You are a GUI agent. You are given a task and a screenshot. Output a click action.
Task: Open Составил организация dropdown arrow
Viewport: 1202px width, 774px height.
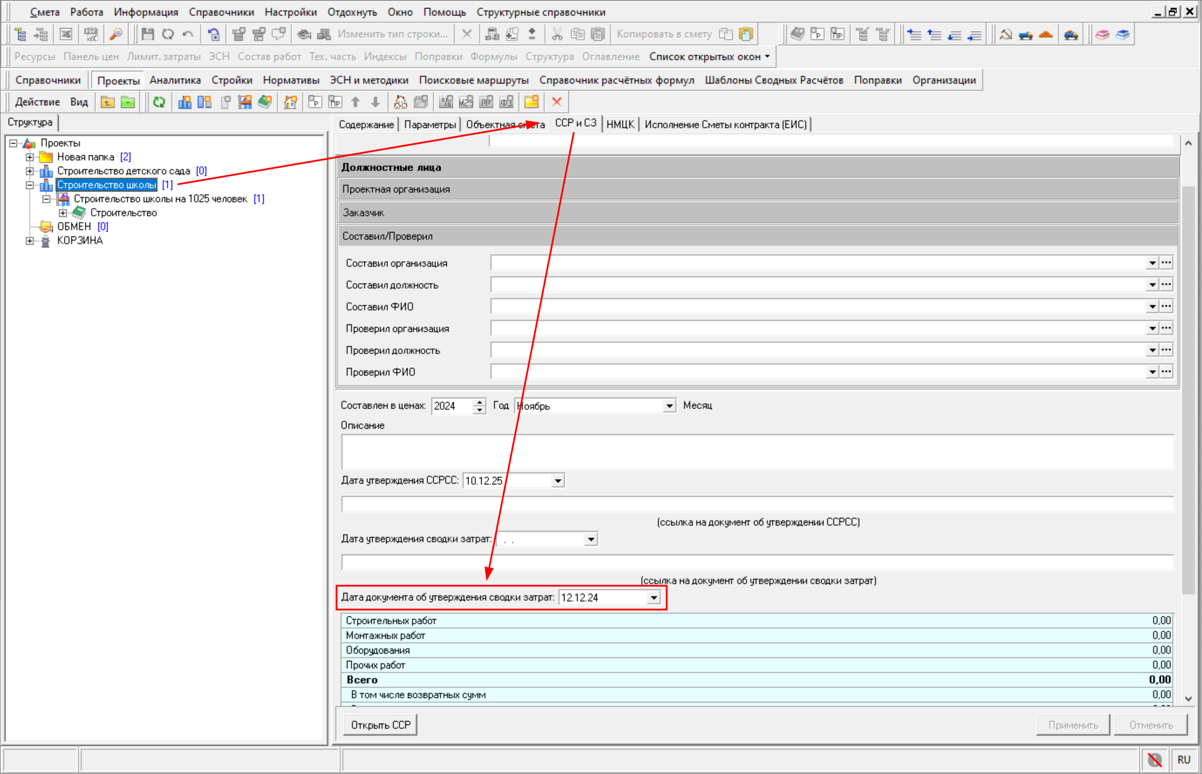(x=1152, y=263)
